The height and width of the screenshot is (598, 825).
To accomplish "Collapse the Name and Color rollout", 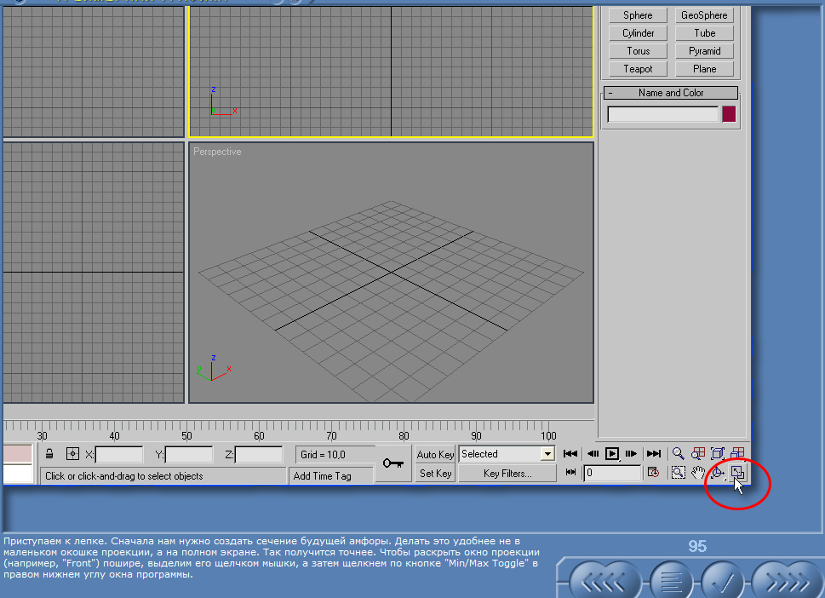I will pos(671,93).
